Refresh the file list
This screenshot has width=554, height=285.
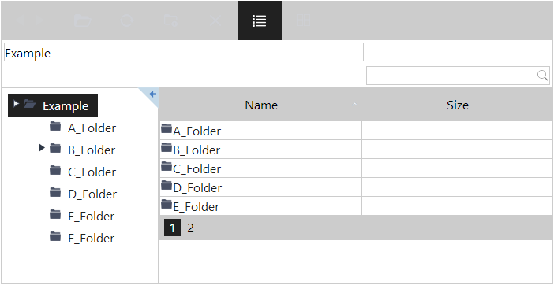(127, 20)
